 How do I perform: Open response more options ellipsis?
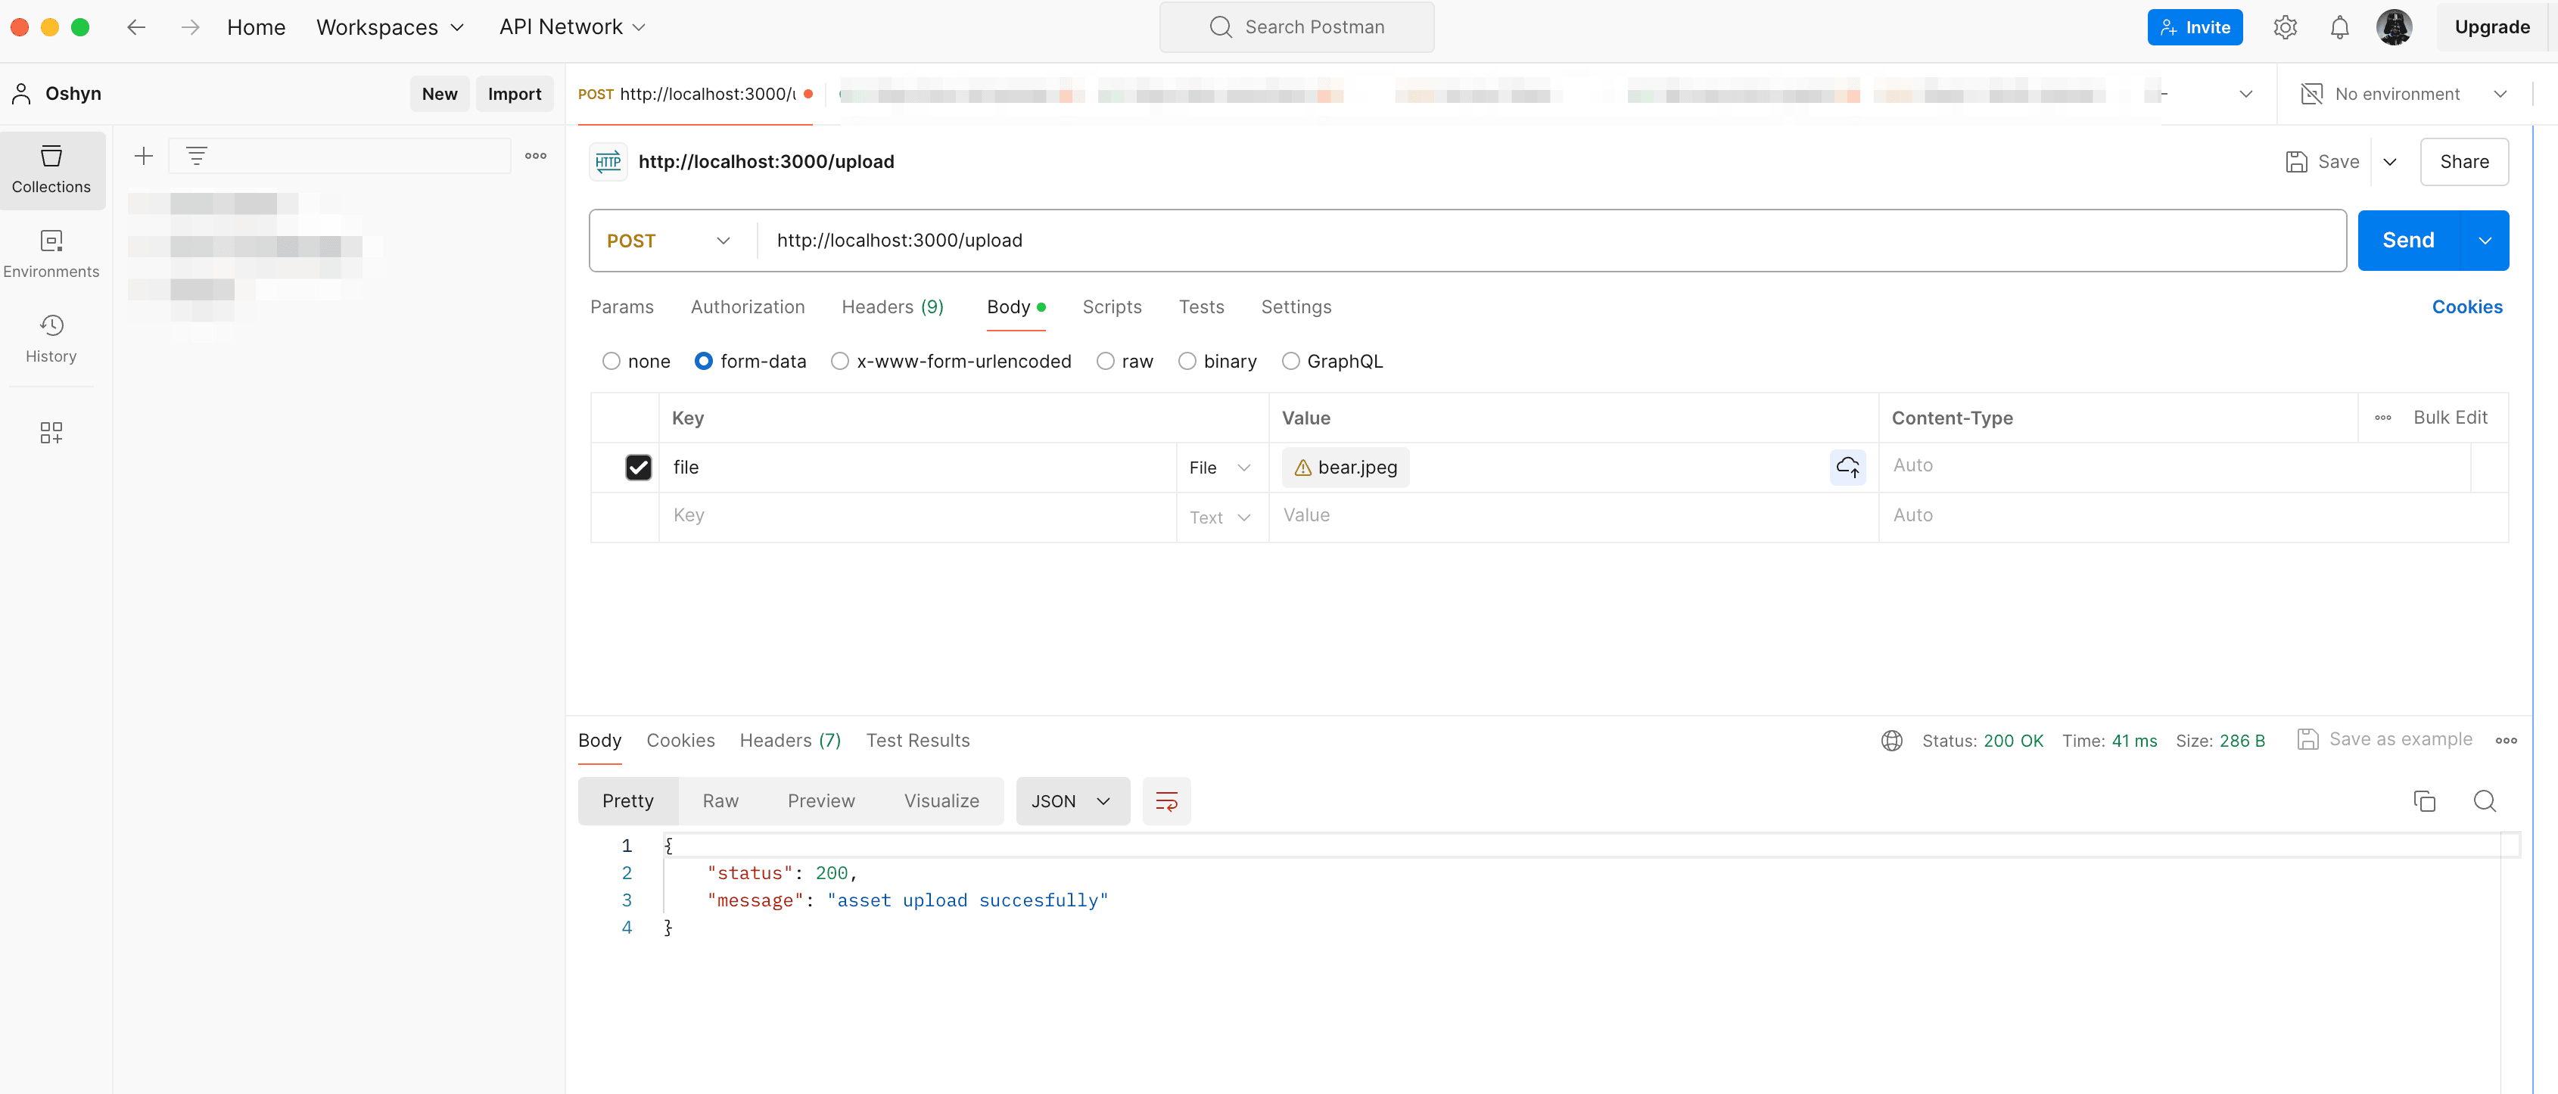pyautogui.click(x=2507, y=741)
